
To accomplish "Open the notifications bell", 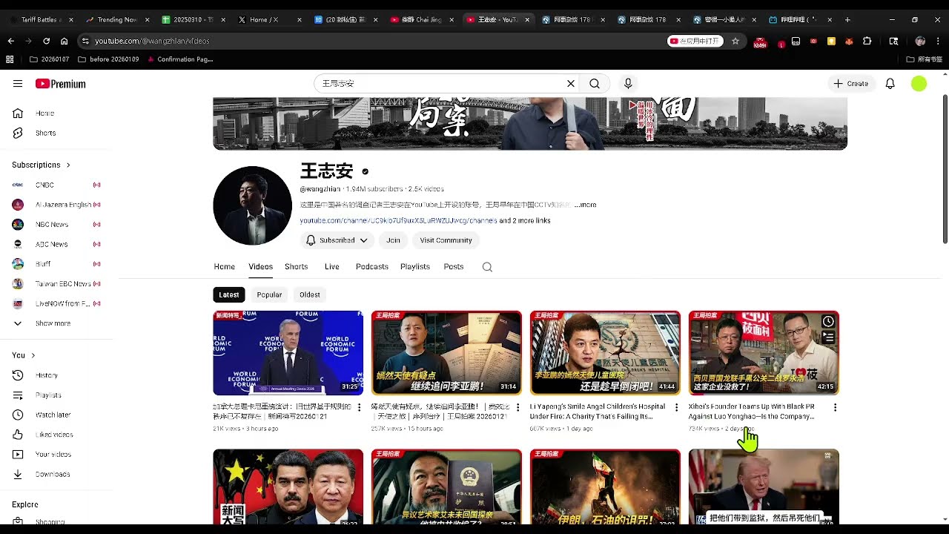I will click(x=890, y=84).
